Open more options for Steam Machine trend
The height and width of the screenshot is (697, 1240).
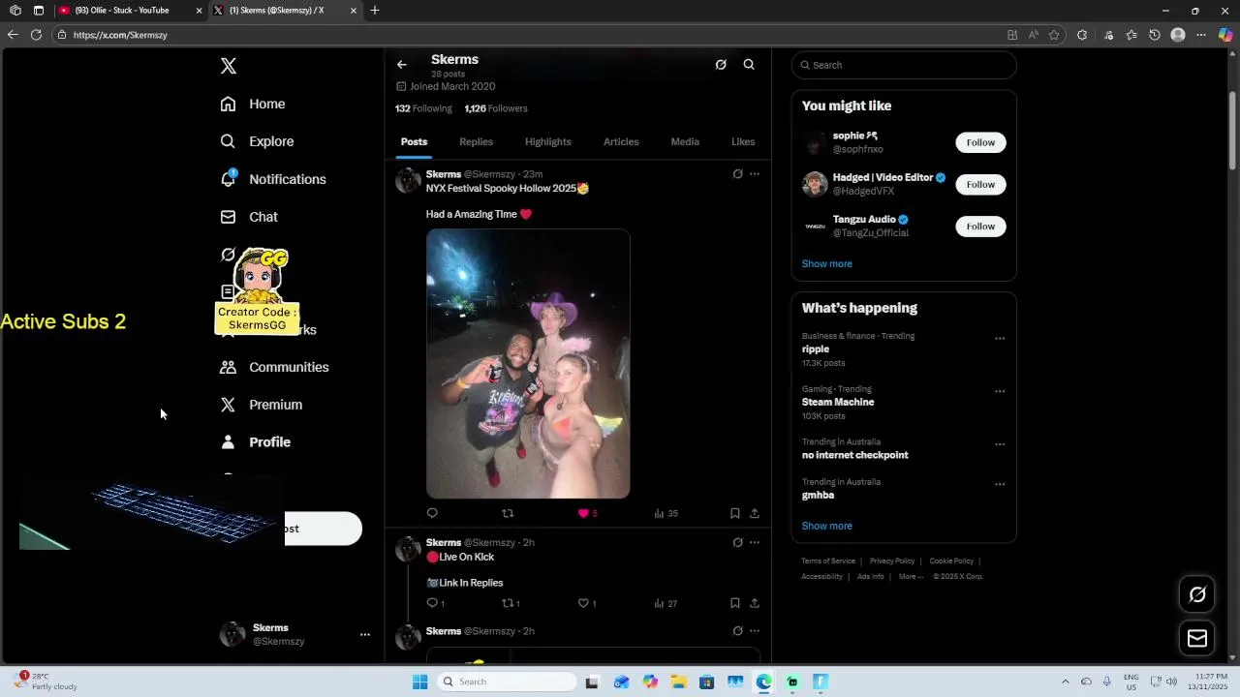(x=1000, y=392)
